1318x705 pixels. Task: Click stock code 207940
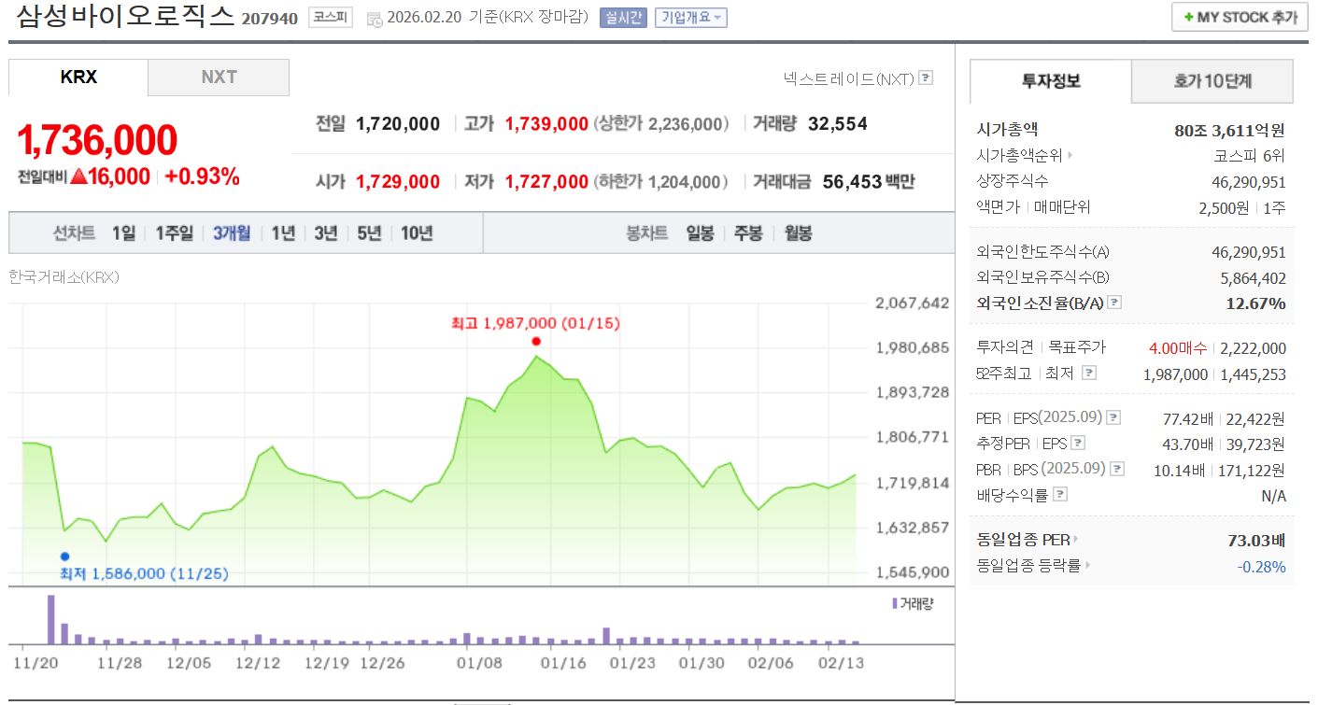269,19
